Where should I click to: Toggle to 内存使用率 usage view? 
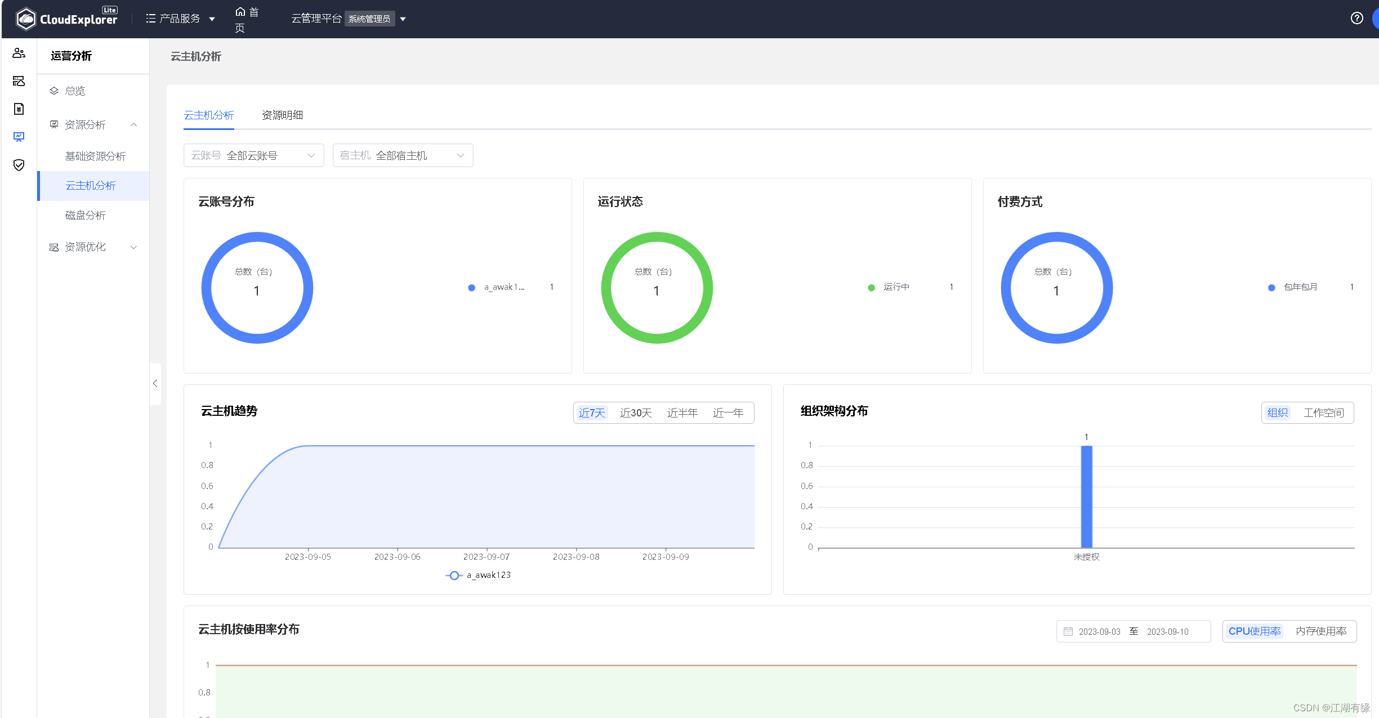[x=1320, y=631]
